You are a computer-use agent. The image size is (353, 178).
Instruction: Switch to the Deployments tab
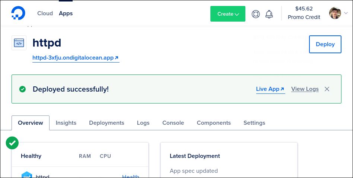106,123
